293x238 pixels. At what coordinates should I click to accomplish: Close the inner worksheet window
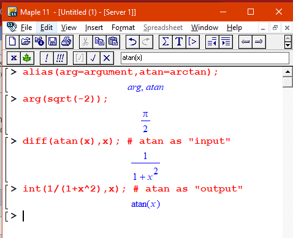pos(287,28)
